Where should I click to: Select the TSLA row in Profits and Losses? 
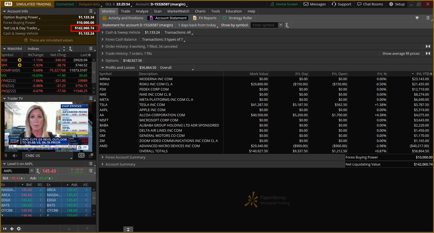[265, 104]
